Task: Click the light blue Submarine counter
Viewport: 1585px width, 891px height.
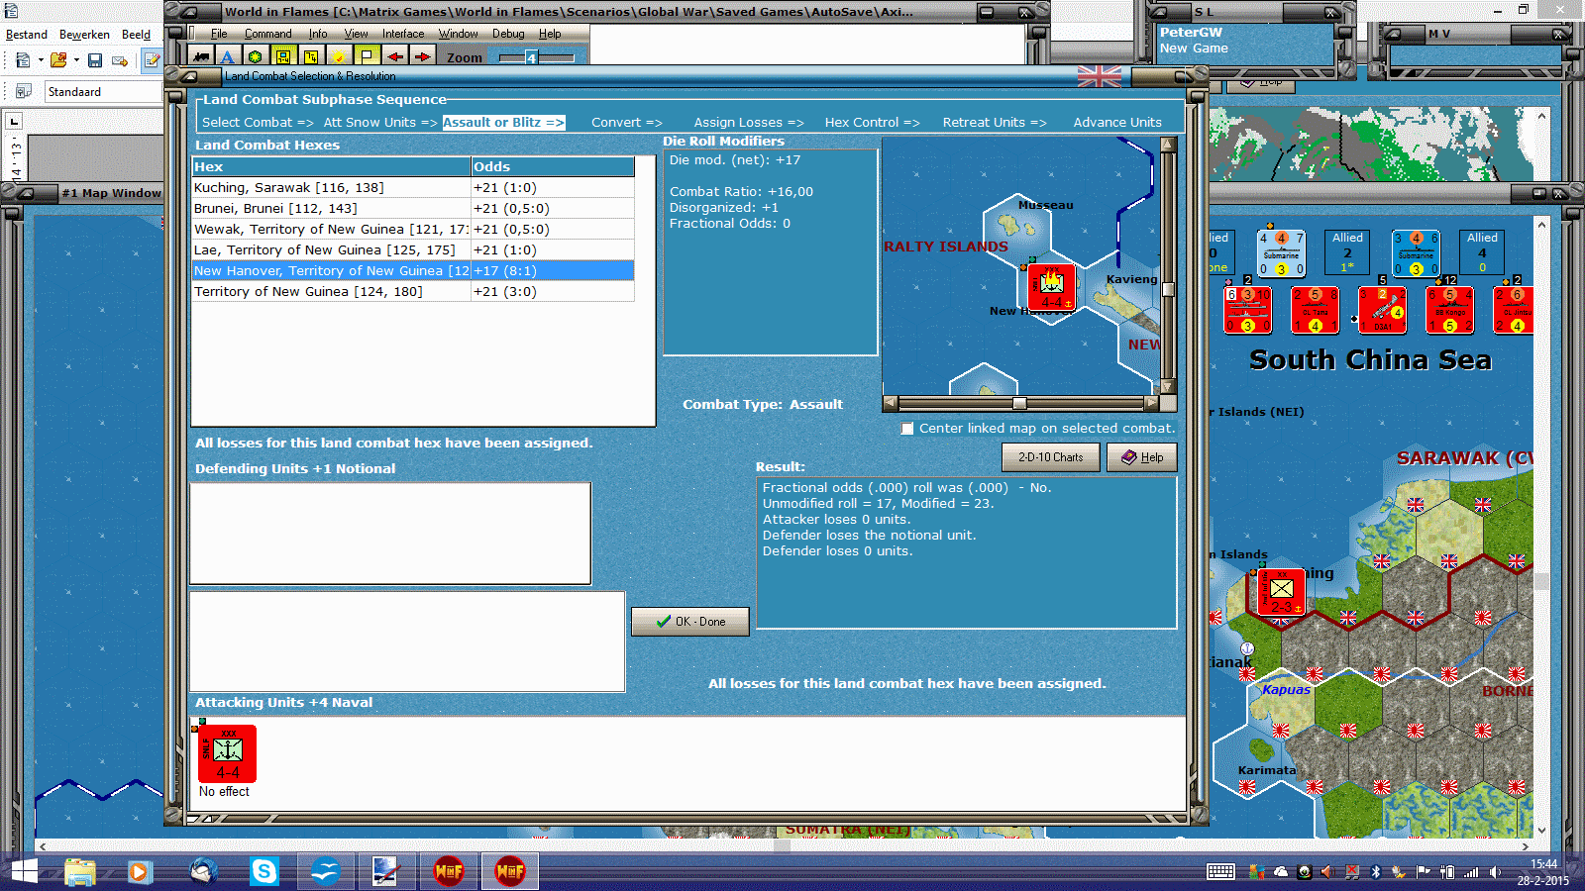Action: click(x=1281, y=252)
